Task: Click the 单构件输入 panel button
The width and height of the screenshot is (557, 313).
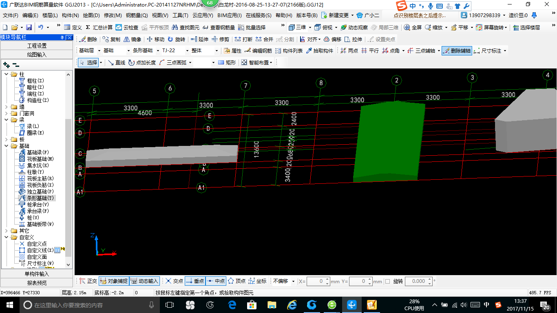Action: click(37, 274)
